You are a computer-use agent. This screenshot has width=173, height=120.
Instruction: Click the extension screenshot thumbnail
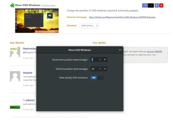37,21
